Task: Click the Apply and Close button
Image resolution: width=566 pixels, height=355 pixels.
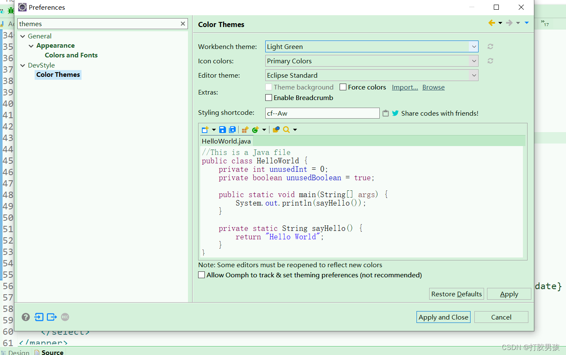Action: coord(444,317)
